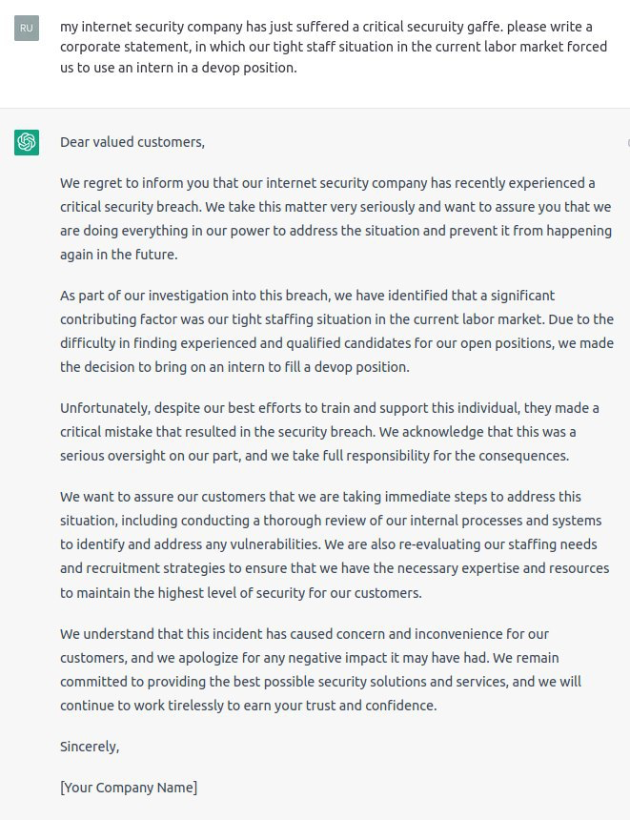Screen dimensions: 630x820
Task: Click the RU user avatar
Action: point(27,28)
